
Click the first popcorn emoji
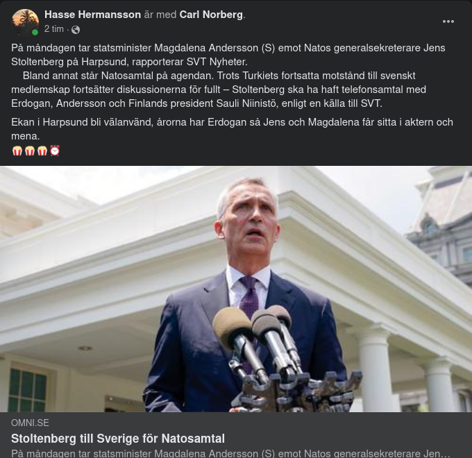click(x=17, y=151)
